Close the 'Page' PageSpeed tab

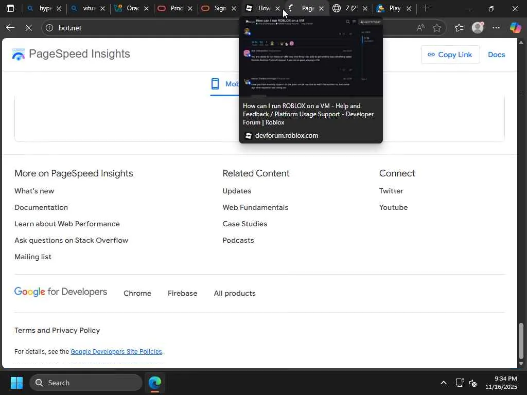(321, 8)
